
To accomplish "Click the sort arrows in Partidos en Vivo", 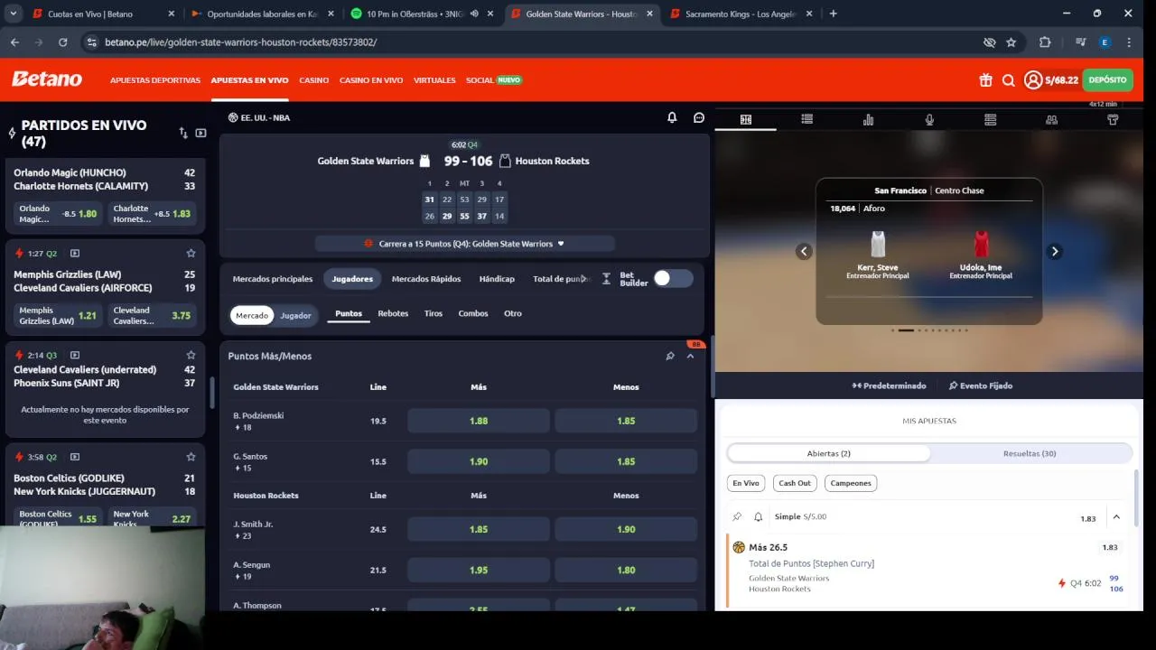I will click(x=183, y=133).
